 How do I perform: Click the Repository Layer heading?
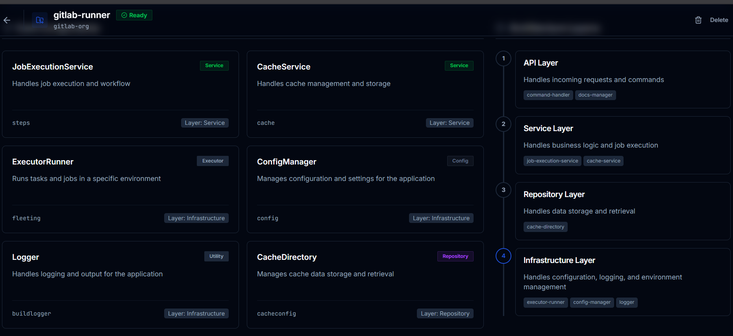[554, 194]
